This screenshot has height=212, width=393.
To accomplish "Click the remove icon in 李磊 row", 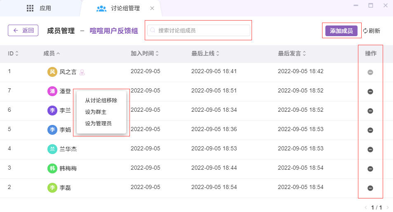I will pyautogui.click(x=370, y=188).
